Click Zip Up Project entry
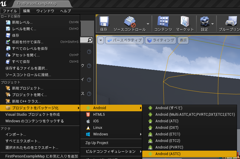The image size is (240, 159). (x=111, y=143)
